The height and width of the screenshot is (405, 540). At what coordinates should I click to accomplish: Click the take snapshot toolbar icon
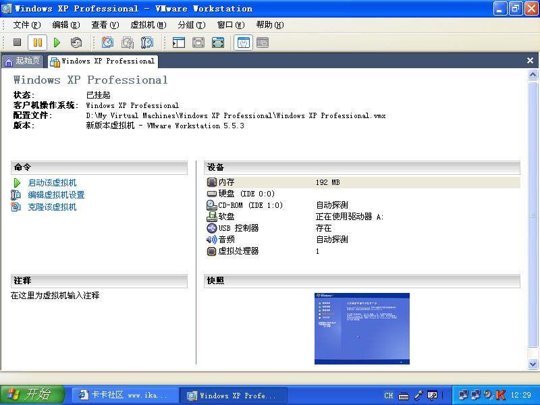(107, 43)
